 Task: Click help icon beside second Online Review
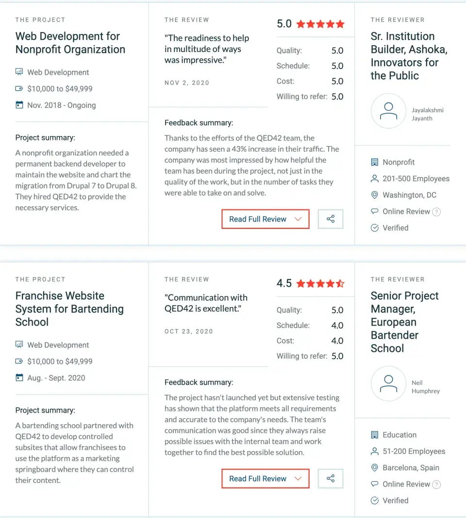(436, 484)
